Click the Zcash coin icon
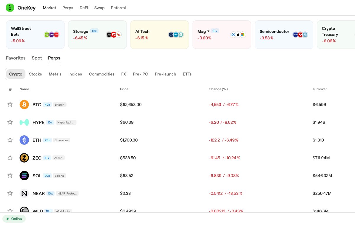 (24, 158)
